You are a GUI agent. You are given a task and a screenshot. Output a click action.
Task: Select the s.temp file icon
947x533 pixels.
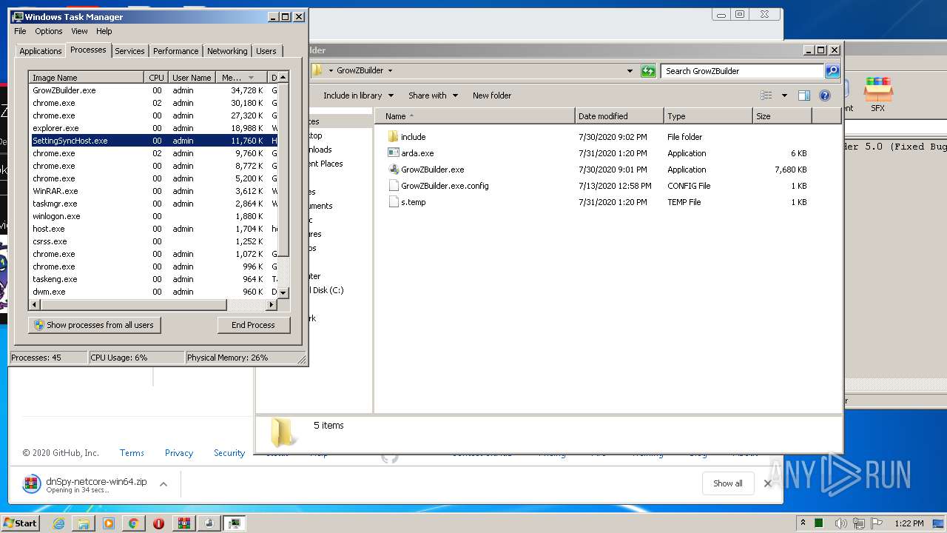(394, 202)
